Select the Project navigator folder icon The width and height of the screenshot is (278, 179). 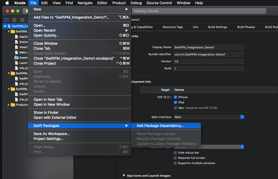coord(6,20)
